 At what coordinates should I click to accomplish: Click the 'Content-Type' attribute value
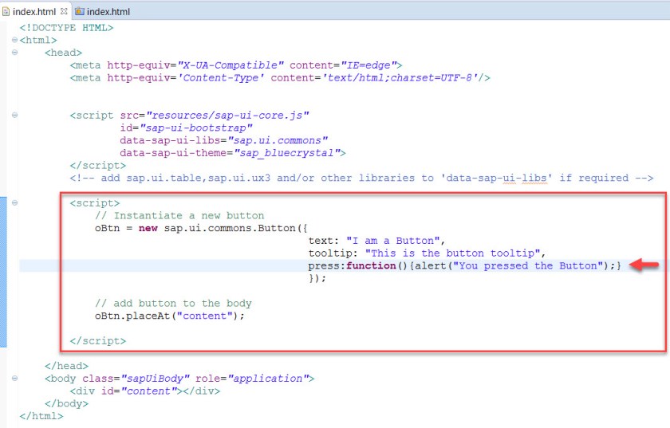click(221, 78)
